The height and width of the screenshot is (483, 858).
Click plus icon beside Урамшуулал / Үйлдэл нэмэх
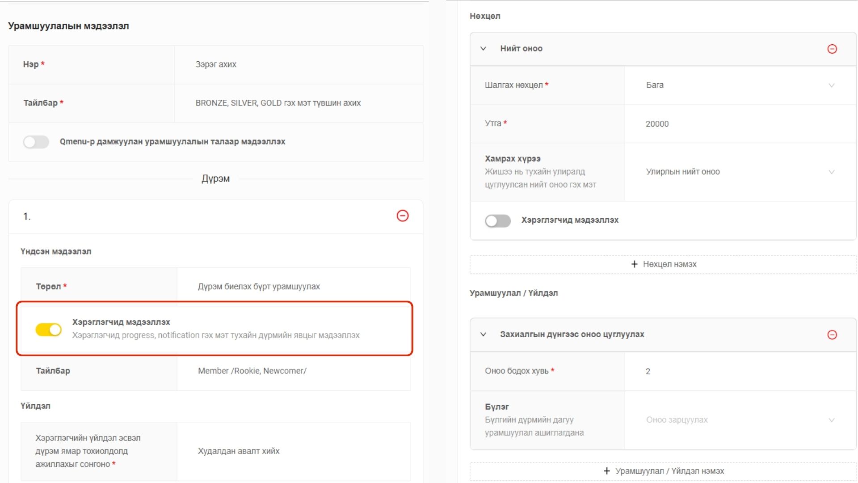tap(606, 471)
